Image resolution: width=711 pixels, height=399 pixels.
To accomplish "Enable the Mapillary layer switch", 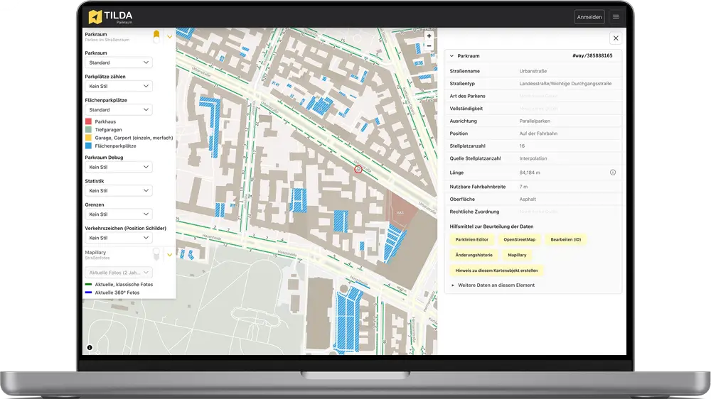I will coord(156,253).
